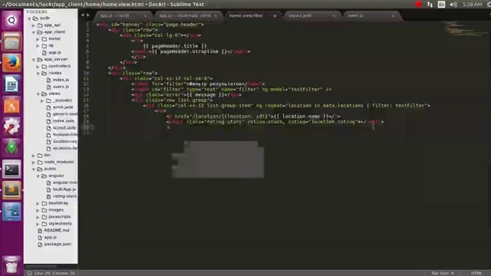The image size is (491, 276).
Task: Select the home.view.html tab
Action: tap(252, 15)
